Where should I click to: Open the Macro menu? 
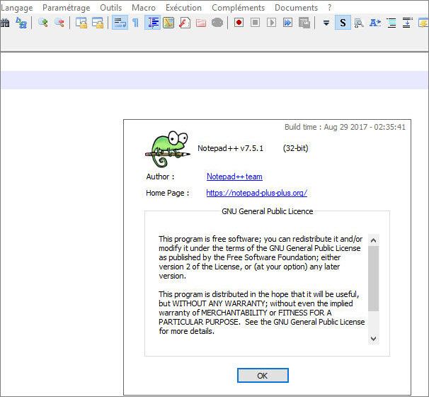click(x=144, y=8)
